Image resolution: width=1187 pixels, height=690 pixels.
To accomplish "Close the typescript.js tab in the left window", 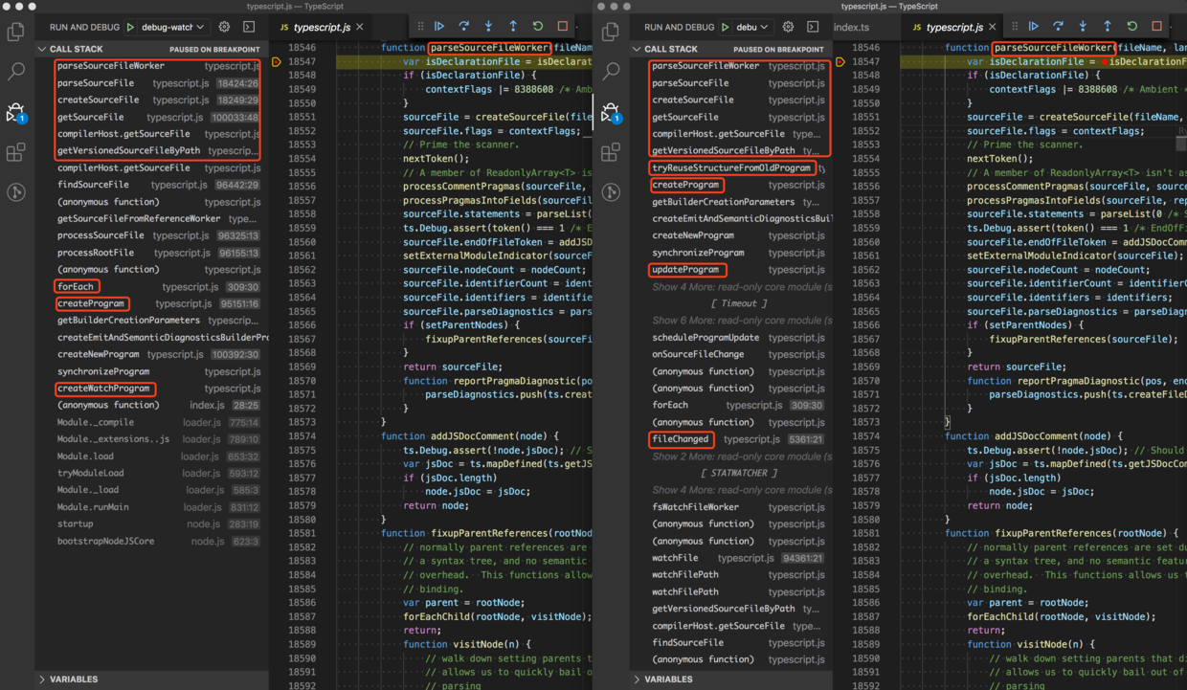I will point(360,28).
